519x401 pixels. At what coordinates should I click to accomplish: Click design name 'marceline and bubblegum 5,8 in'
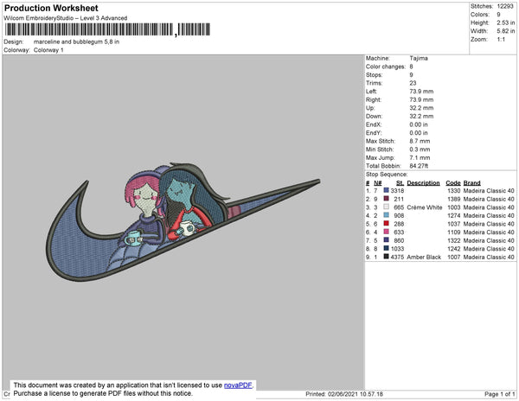tap(76, 42)
